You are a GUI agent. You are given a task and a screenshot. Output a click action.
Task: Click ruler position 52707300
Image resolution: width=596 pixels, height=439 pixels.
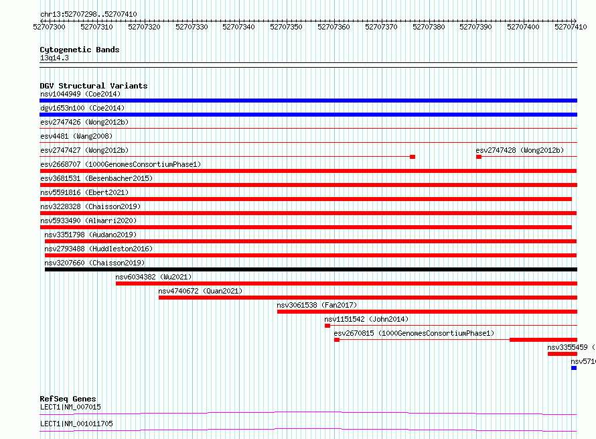[49, 27]
